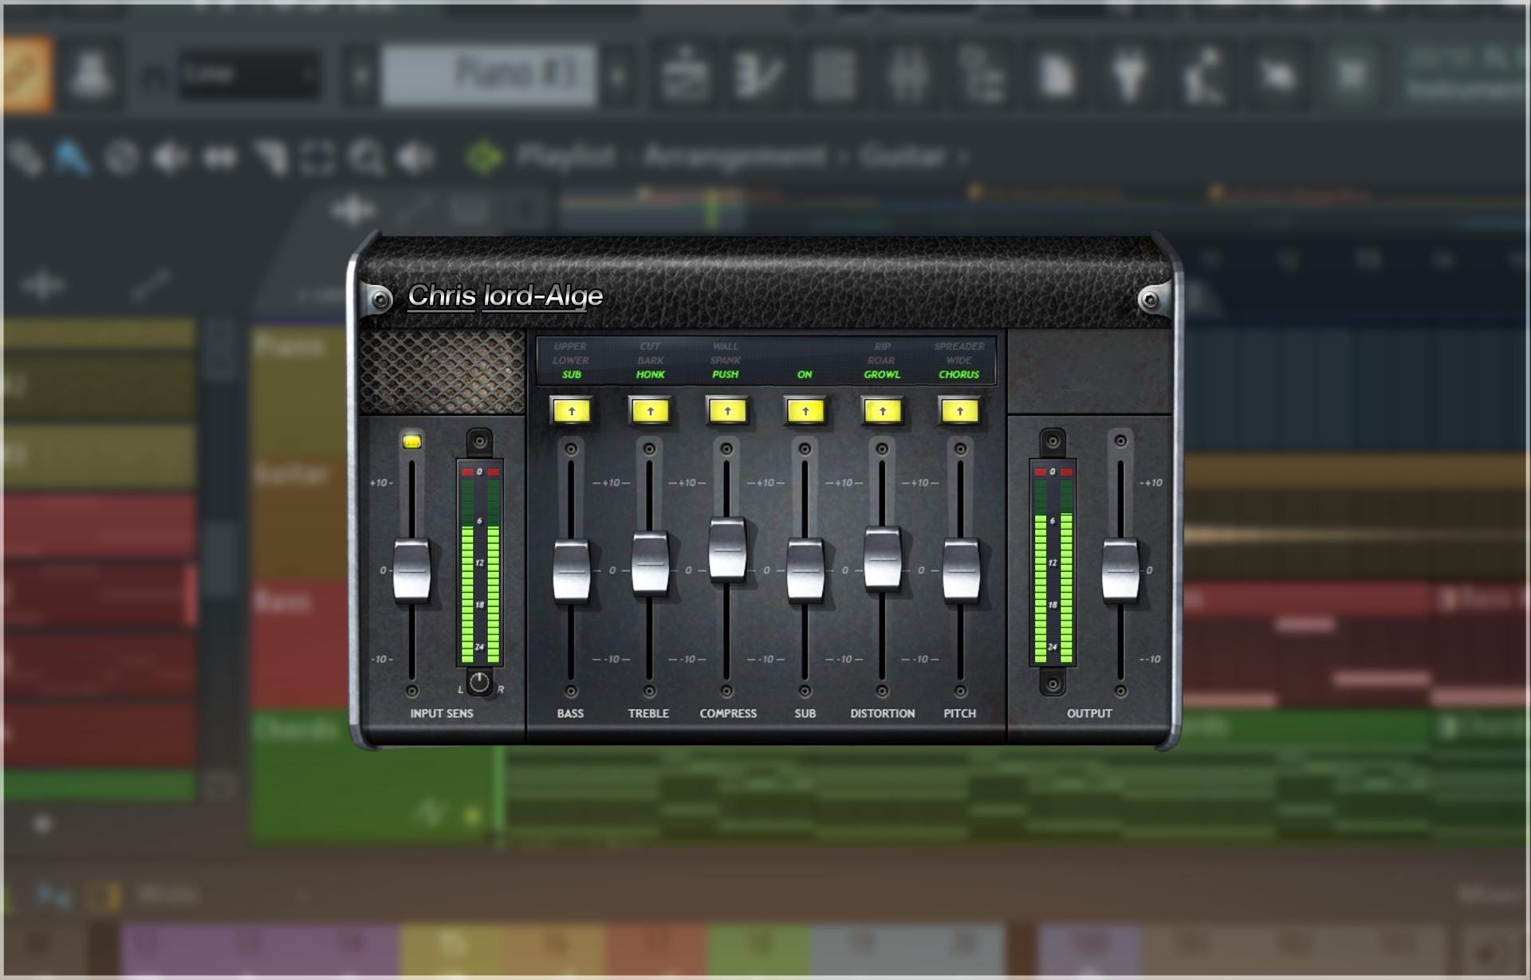The width and height of the screenshot is (1531, 980).
Task: Click the SUB fader handle
Action: [805, 570]
